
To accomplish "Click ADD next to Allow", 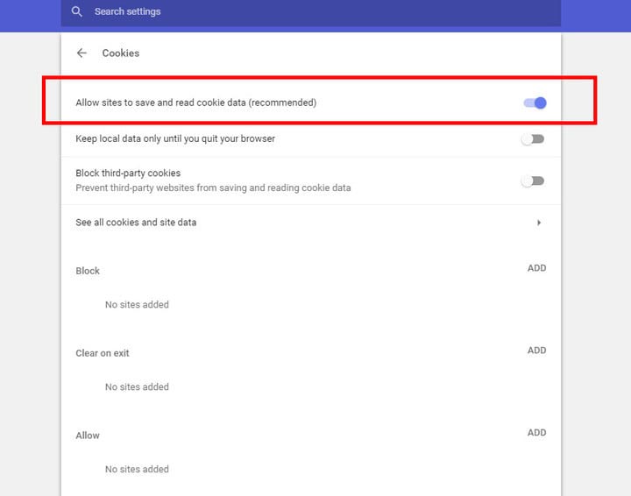I will click(536, 432).
